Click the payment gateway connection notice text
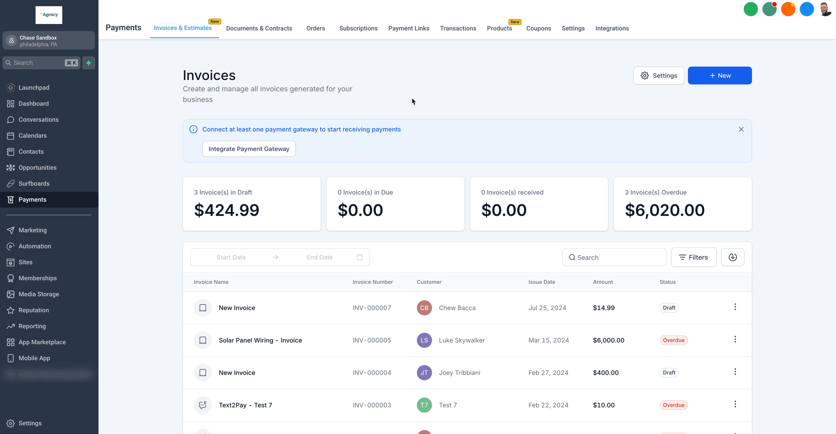Viewport: 836px width, 434px height. [x=301, y=129]
